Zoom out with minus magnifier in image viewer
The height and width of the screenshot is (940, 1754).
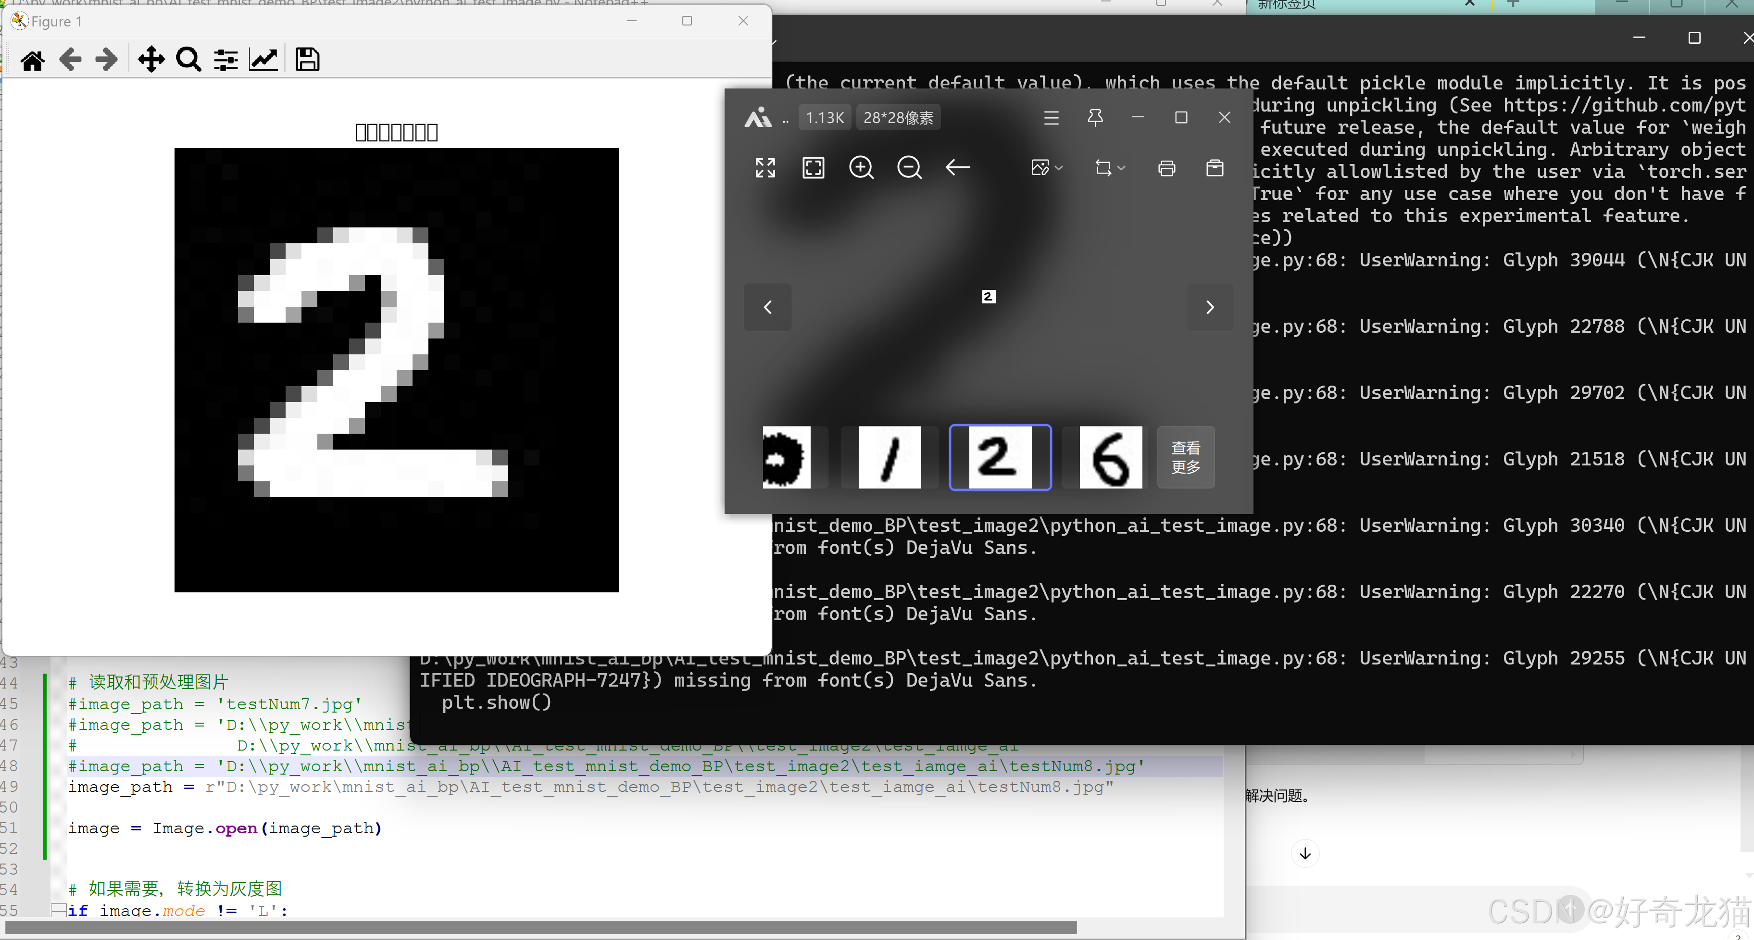click(909, 167)
